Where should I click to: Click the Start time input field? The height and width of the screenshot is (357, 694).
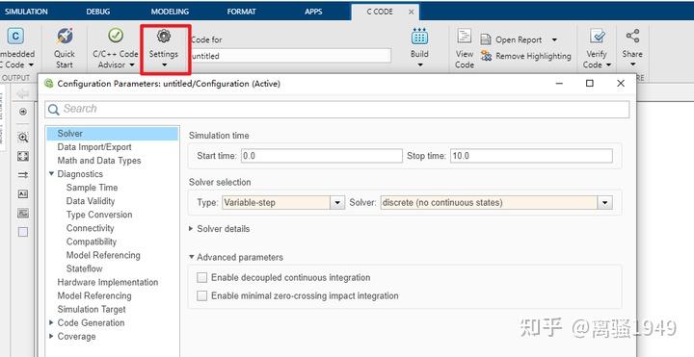coord(322,156)
